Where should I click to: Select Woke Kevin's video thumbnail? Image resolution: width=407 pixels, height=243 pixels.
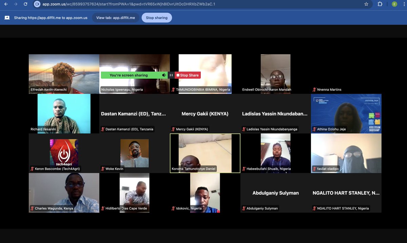click(135, 153)
